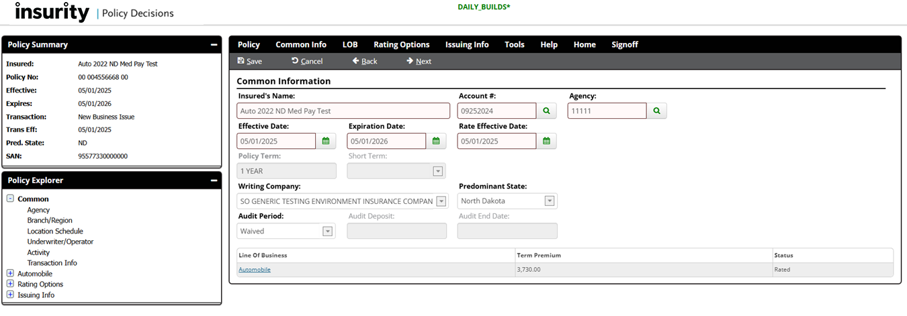Click the Cancel undo icon
This screenshot has height=316, width=907.
(x=295, y=61)
